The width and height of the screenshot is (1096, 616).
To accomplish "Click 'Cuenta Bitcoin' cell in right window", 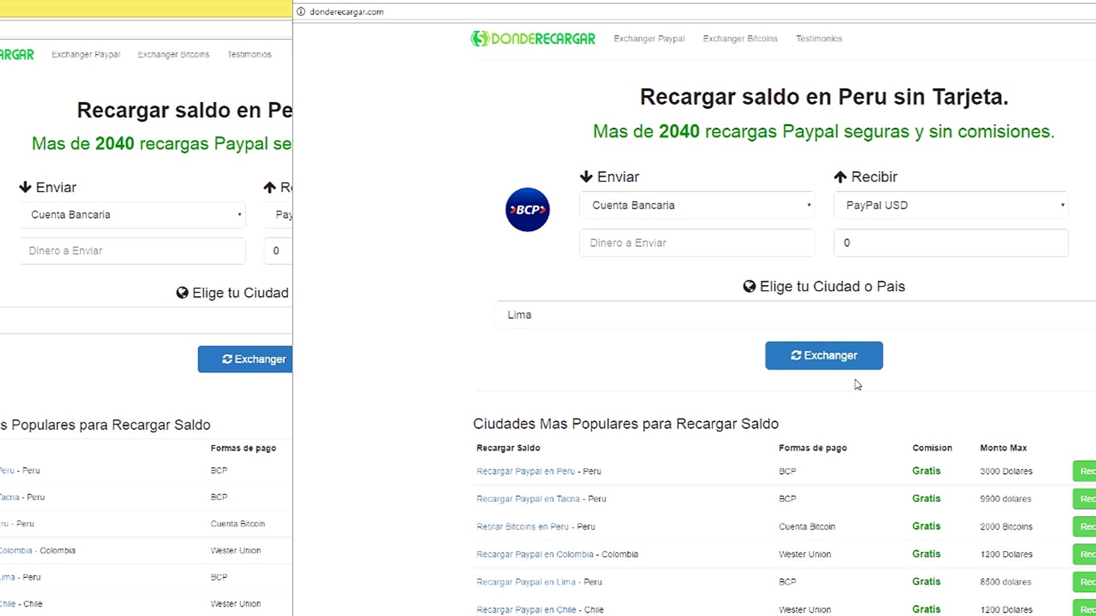I will point(807,526).
